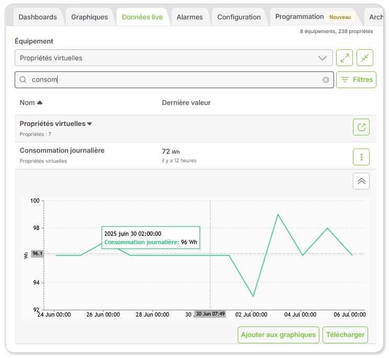The image size is (389, 358).
Task: Click the 96.1 axis value label
Action: (38, 254)
